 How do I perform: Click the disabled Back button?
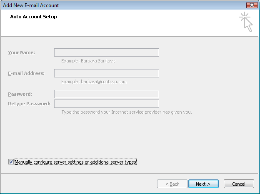click(172, 184)
